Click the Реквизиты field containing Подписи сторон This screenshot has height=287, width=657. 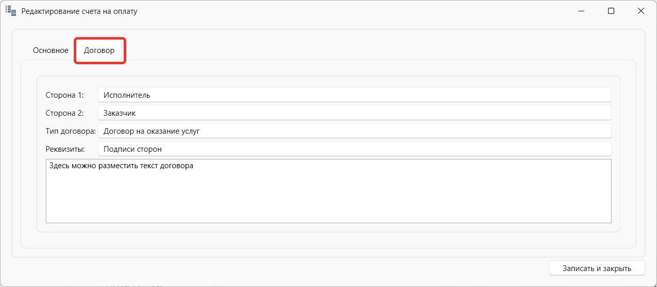click(x=355, y=149)
